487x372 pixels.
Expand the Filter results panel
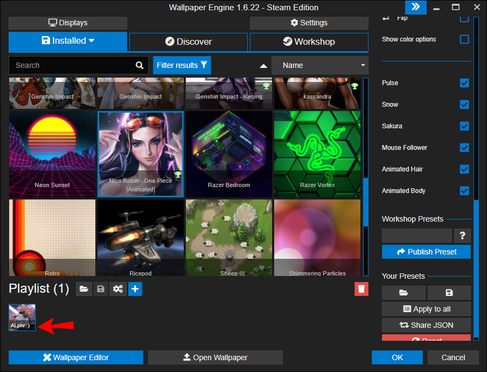pyautogui.click(x=182, y=65)
